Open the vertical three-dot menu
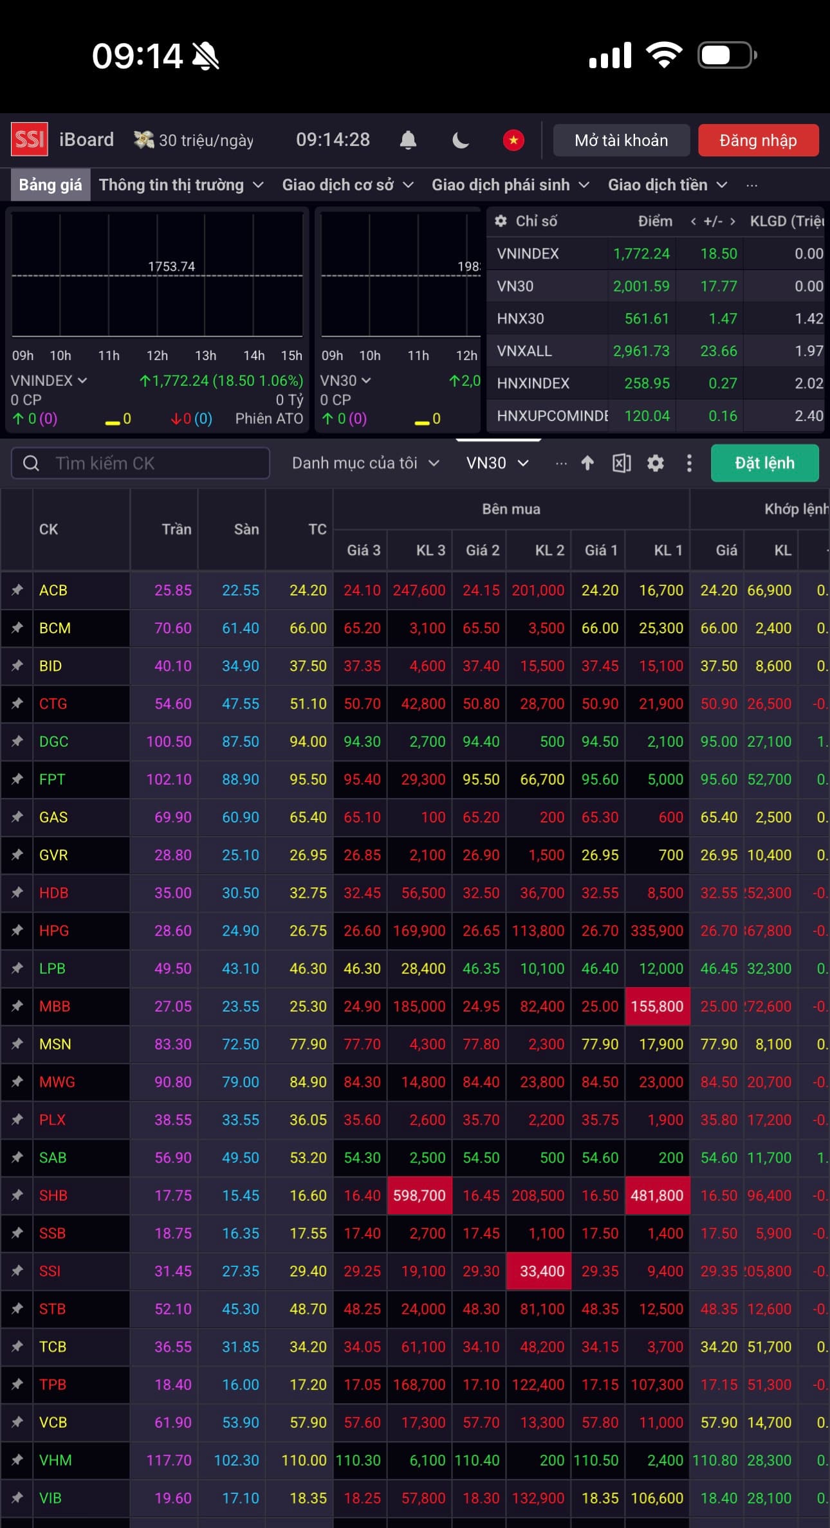Screen dimensions: 830x1528 (689, 463)
